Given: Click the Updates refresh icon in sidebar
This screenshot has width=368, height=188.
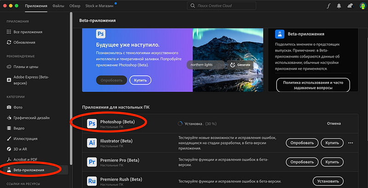Looking at the screenshot, I should coord(9,42).
